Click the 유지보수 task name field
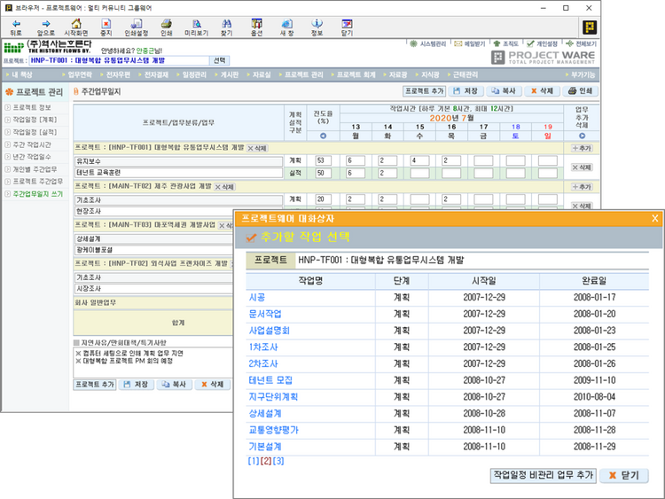The height and width of the screenshot is (499, 665). pyautogui.click(x=178, y=161)
